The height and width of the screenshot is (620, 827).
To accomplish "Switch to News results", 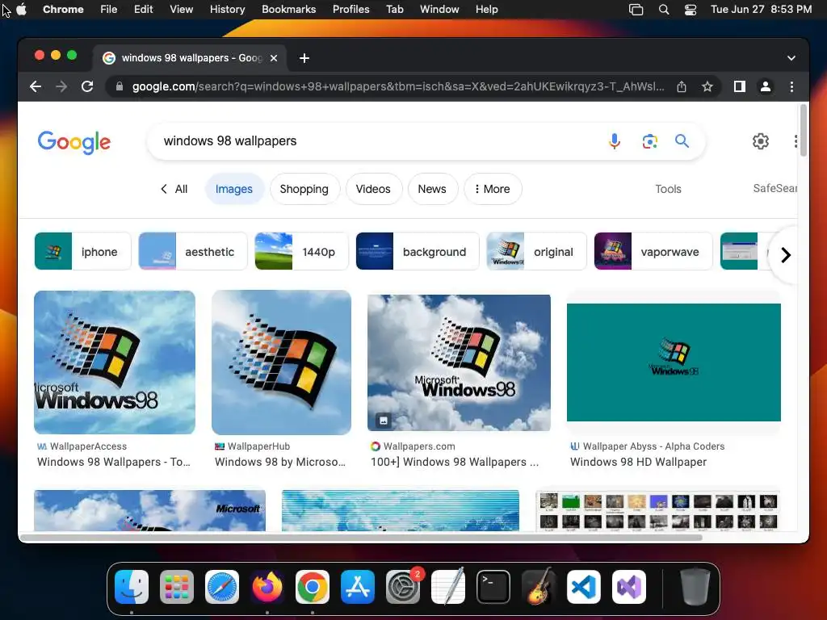I will [432, 189].
